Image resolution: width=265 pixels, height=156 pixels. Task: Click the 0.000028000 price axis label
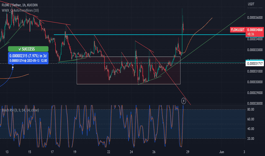[x=255, y=103]
